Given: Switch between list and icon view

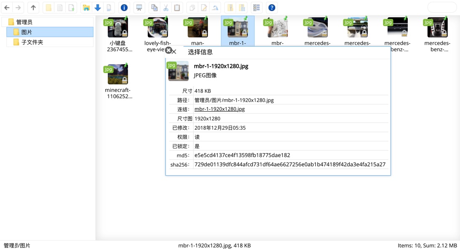Looking at the screenshot, I should (x=257, y=8).
